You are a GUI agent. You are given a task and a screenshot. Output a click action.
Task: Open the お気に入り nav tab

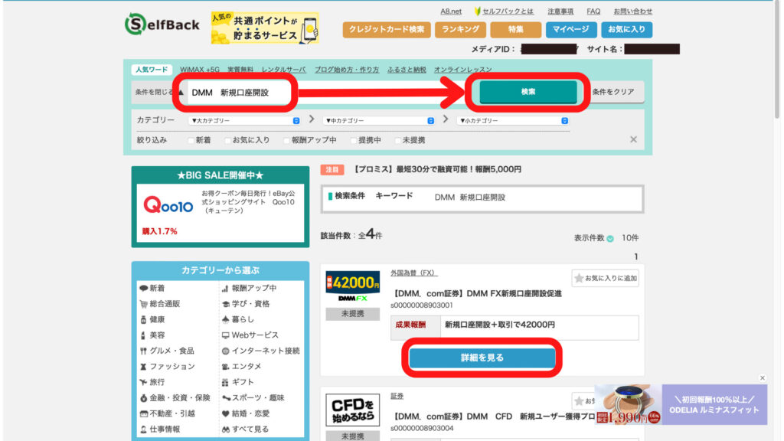coord(626,30)
